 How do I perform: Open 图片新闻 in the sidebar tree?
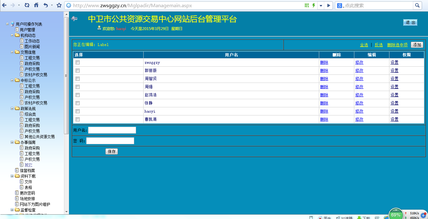click(32, 47)
